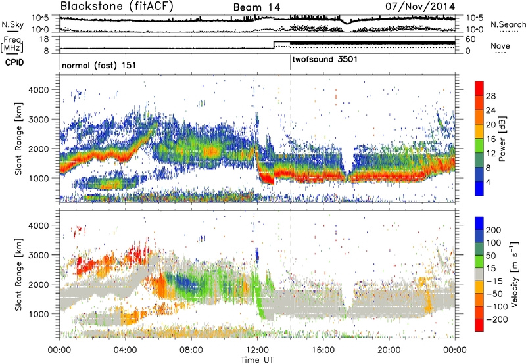Click the 24 label on Power scale

490,110
